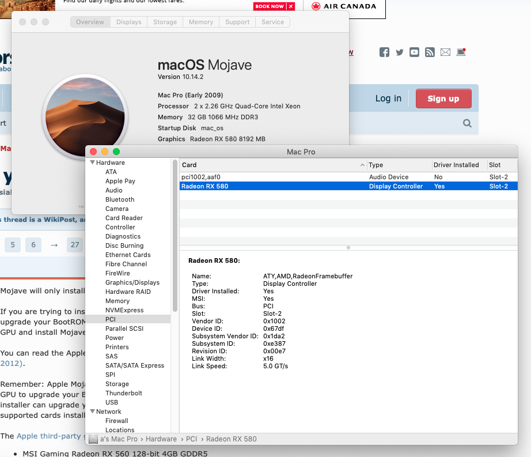Open the RSS feed icon on the webpage

[x=430, y=52]
